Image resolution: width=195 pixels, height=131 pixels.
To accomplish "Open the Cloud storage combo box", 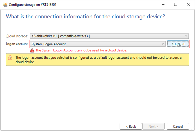I will point(109,36).
